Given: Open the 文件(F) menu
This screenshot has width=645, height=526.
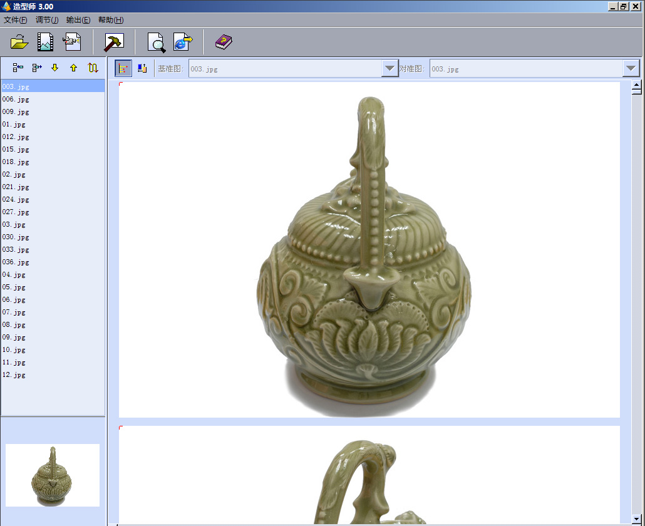Looking at the screenshot, I should pyautogui.click(x=15, y=20).
